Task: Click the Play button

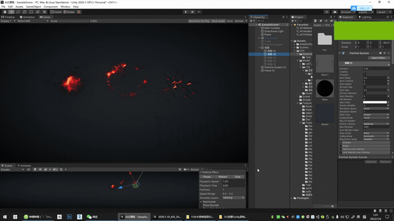Action: [186, 12]
